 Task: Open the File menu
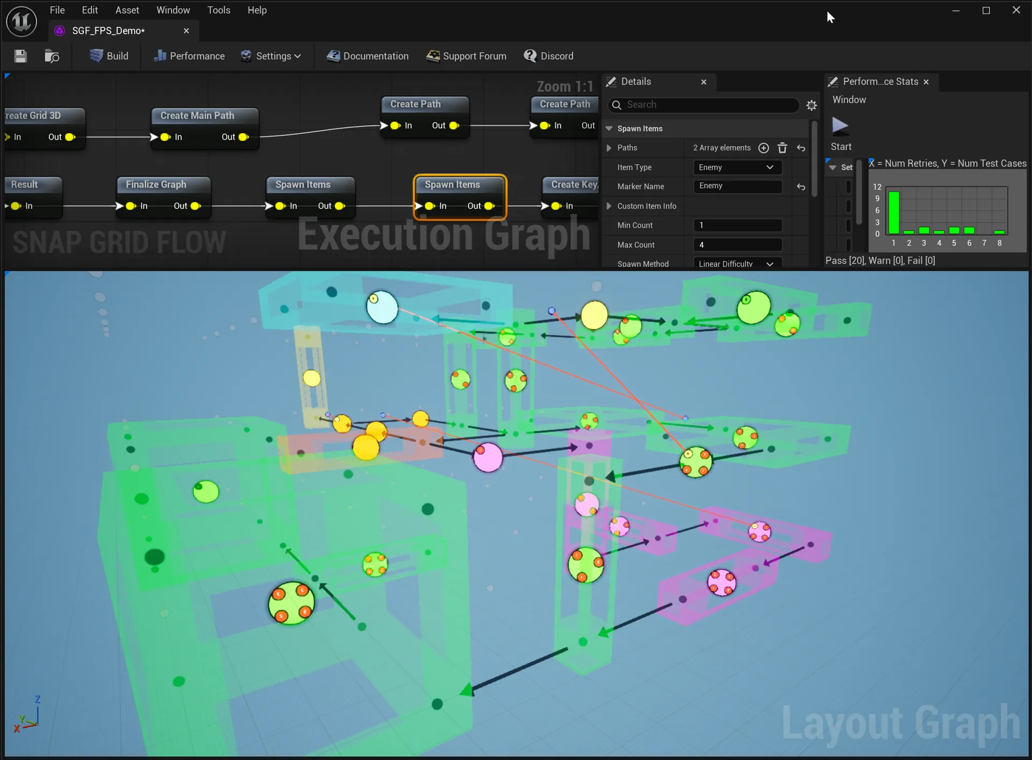point(57,10)
